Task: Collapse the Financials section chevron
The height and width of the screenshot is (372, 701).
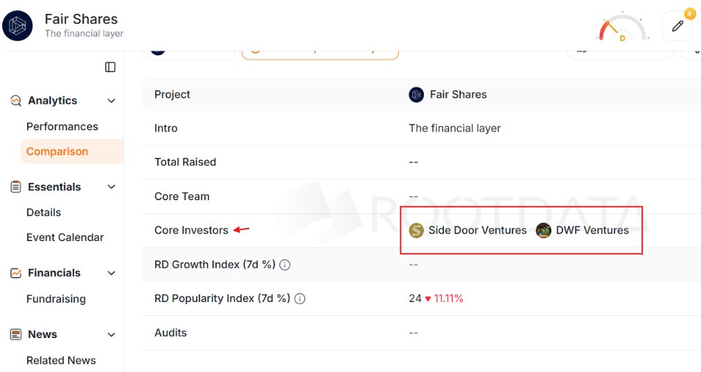Action: (112, 273)
